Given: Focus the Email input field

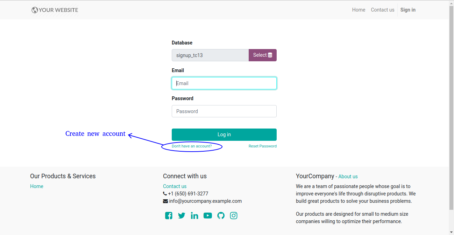Looking at the screenshot, I should (x=224, y=83).
